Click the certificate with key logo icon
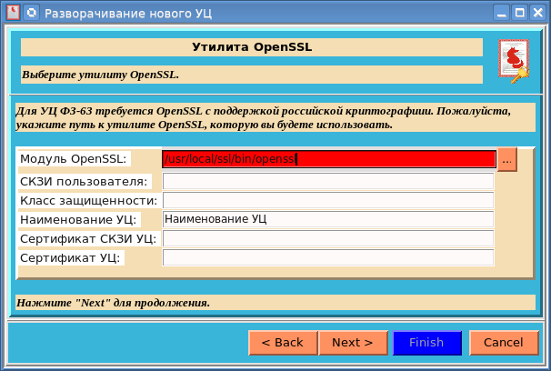Screen dimensions: 551x371 pyautogui.click(x=514, y=61)
